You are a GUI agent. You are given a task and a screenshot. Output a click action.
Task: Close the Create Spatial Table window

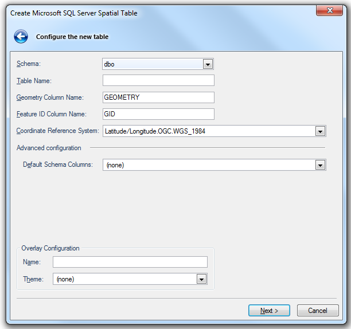tap(329, 10)
